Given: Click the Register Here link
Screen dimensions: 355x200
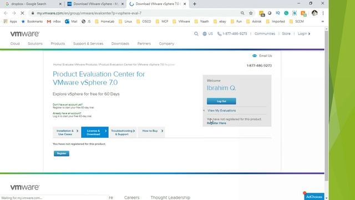Looking at the screenshot, I should click(x=216, y=123).
